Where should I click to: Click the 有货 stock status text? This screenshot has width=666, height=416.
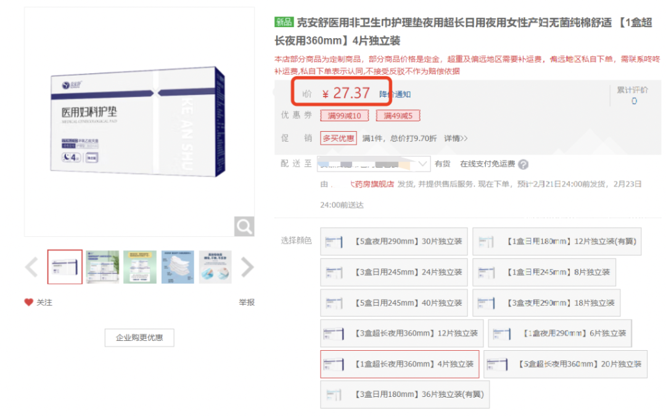pos(443,164)
